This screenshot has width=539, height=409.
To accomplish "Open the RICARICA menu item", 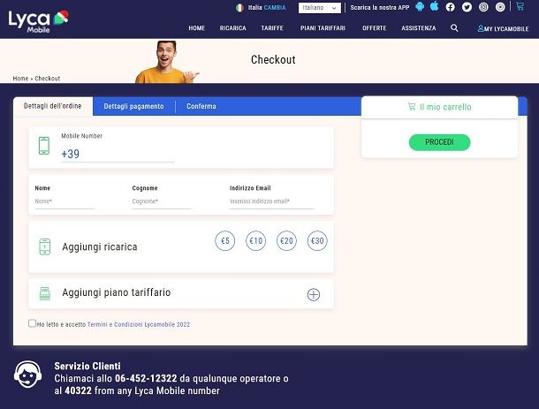I will 232,28.
